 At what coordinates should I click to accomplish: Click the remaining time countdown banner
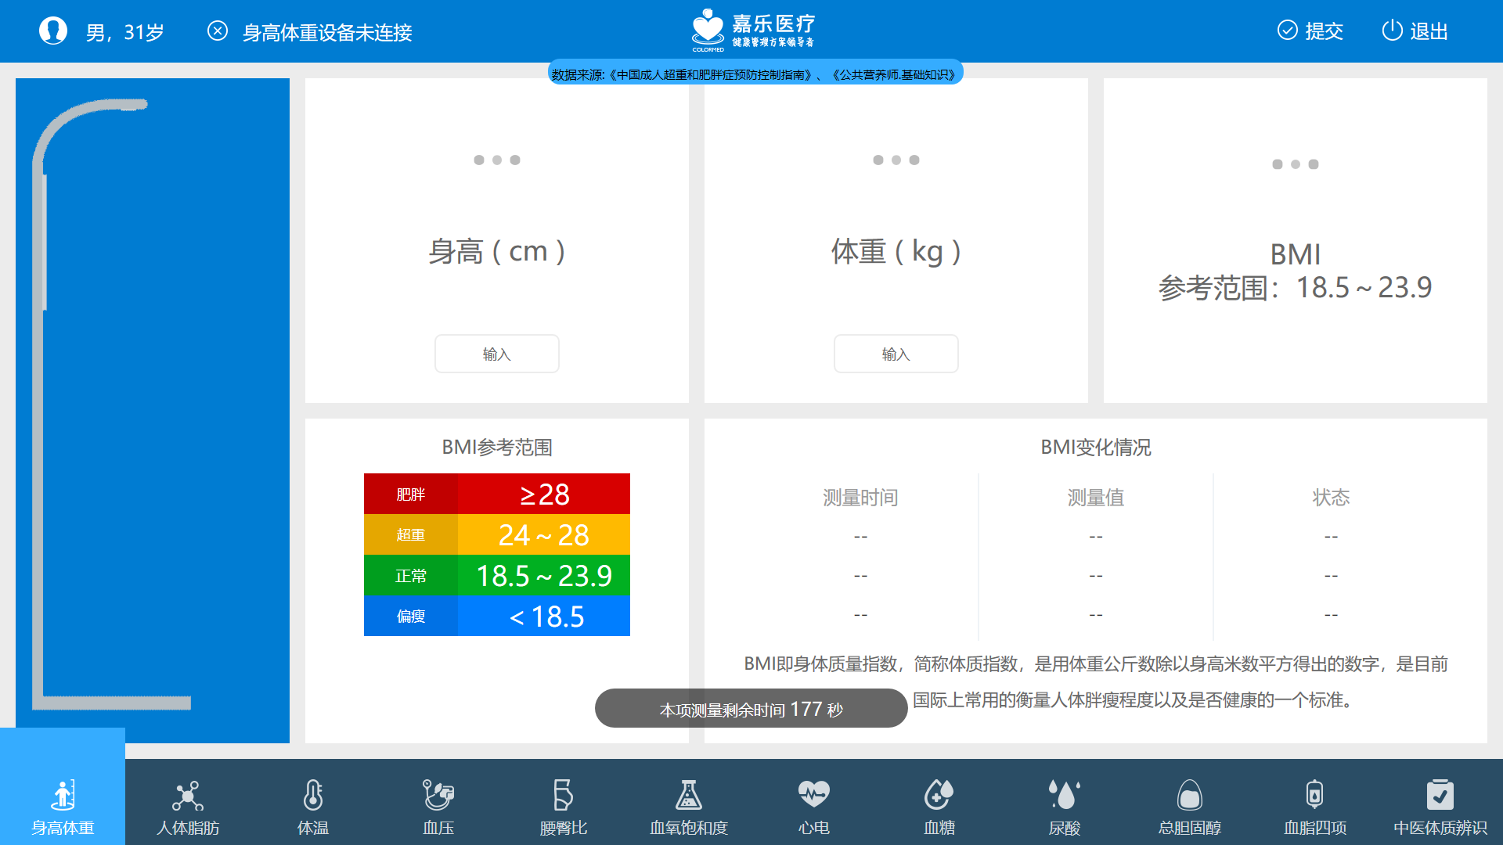pyautogui.click(x=750, y=708)
